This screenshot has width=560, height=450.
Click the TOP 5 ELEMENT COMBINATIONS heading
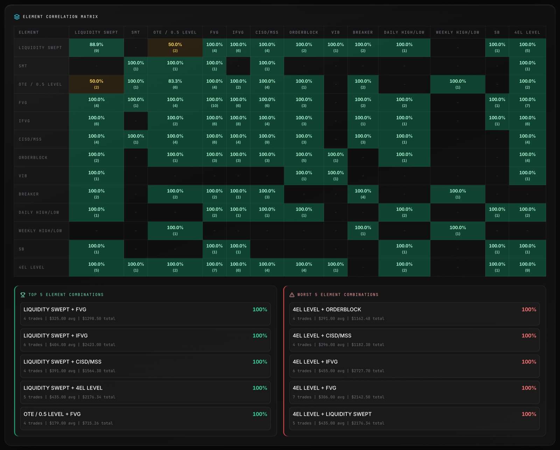(66, 295)
